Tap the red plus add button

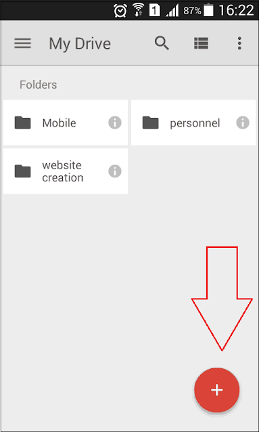[217, 390]
